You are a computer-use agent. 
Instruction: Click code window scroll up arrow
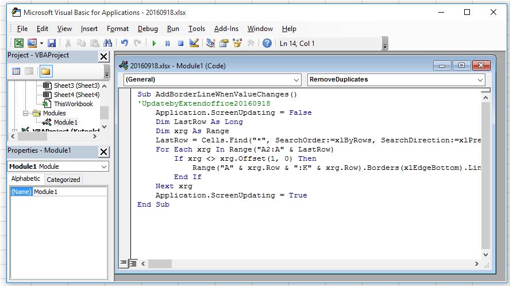click(x=485, y=98)
